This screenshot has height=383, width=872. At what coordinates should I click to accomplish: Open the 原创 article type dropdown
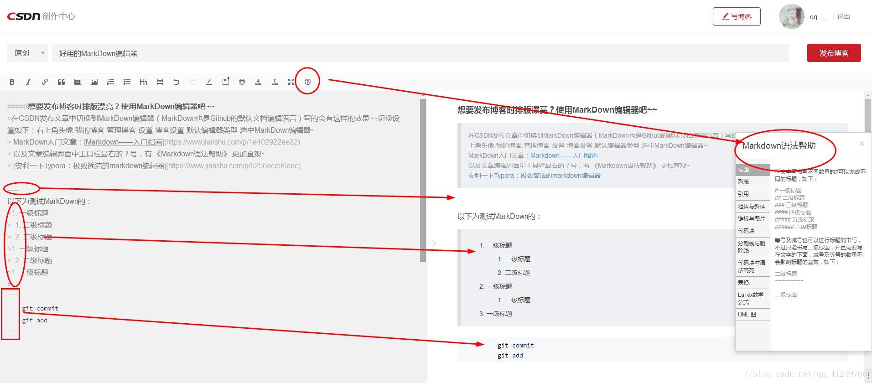28,53
